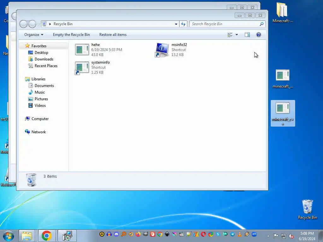Open Telegram from the taskbar
The height and width of the screenshot is (242, 323).
(x=232, y=234)
